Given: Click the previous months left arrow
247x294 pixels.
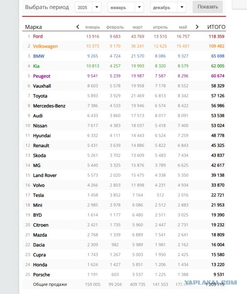Looking at the screenshot, I should coord(78,27).
